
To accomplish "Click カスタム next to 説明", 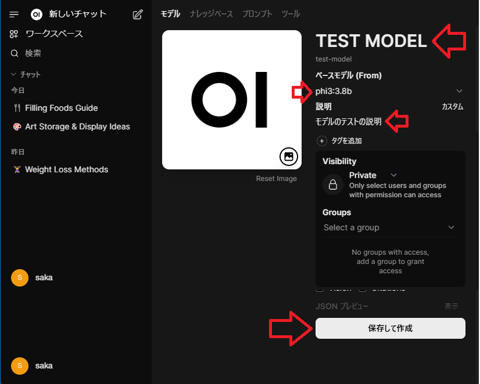I will [x=453, y=107].
